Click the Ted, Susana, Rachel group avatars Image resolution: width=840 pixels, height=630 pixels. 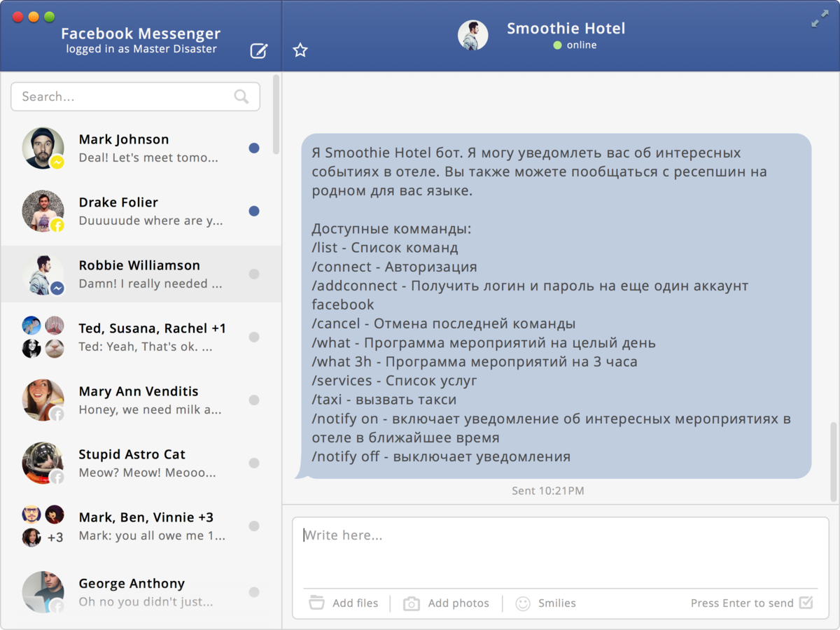[43, 337]
